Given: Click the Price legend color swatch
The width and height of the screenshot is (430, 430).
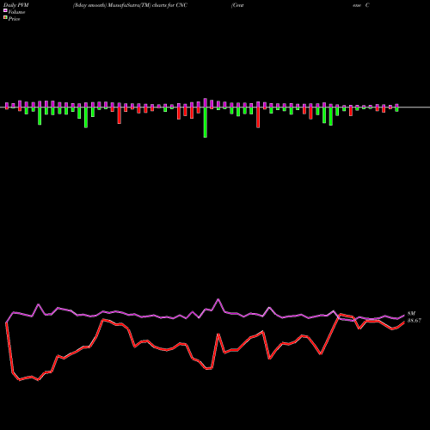Looking at the screenshot, I should point(5,18).
